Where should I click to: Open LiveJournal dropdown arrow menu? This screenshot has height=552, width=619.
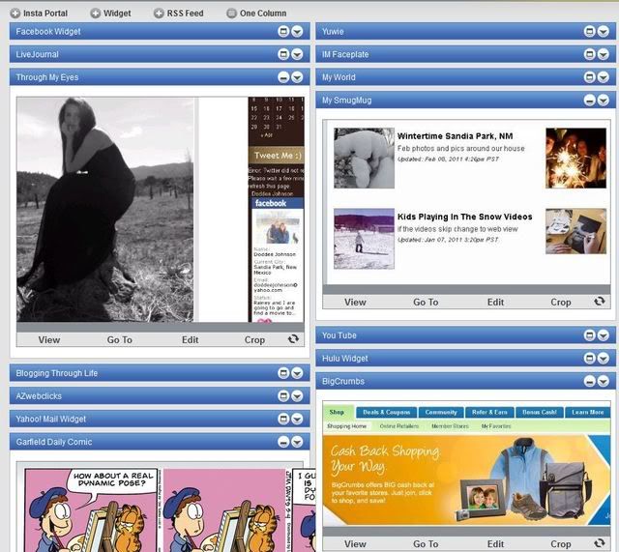[x=297, y=54]
